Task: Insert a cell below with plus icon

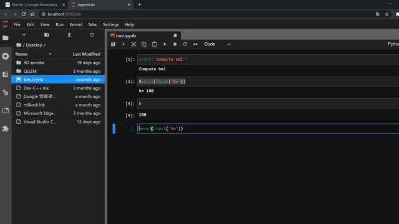Action: [x=123, y=44]
